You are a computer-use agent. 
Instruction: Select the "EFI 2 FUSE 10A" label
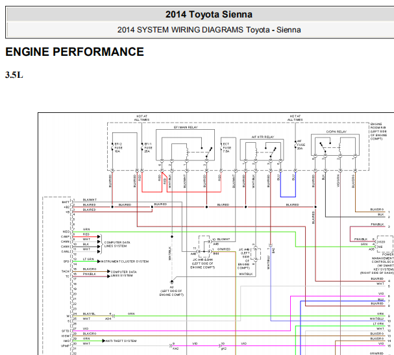click(118, 148)
